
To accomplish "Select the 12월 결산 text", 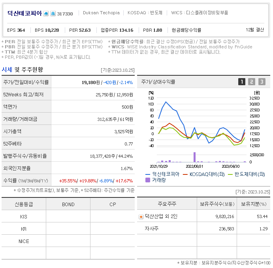I will pos(255,30).
